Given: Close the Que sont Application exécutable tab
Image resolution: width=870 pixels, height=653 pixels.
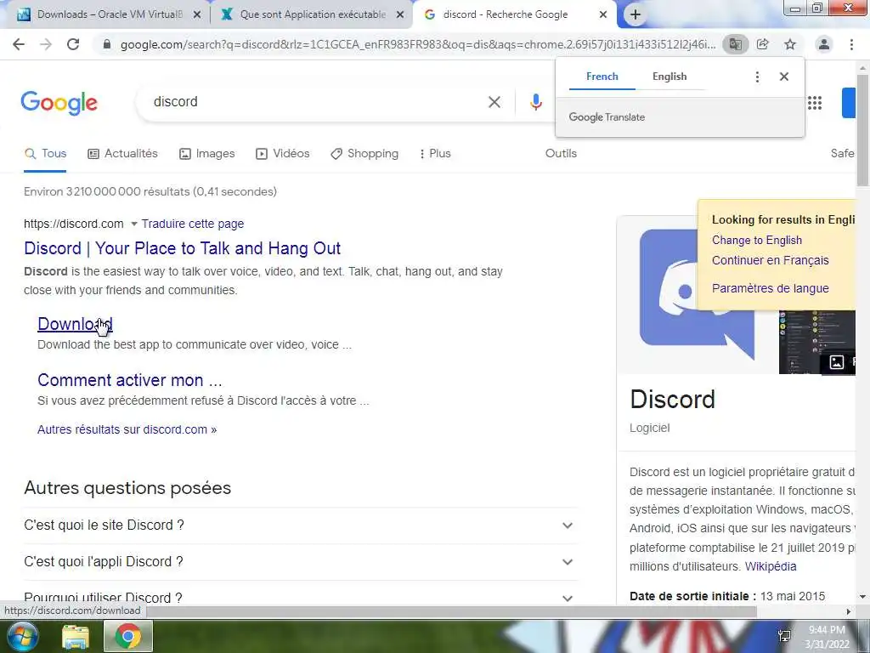Looking at the screenshot, I should 400,14.
